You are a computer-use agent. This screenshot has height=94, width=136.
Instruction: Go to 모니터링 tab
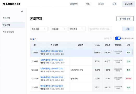pyautogui.click(x=128, y=4)
